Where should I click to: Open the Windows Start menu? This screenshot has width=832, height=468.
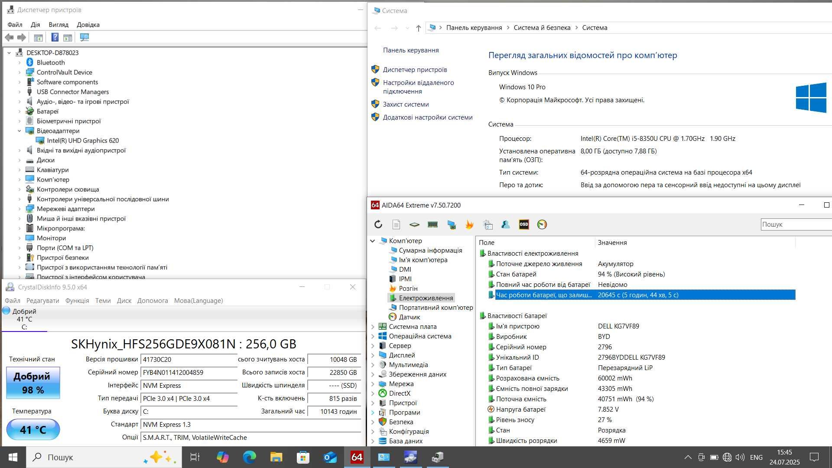pos(13,457)
